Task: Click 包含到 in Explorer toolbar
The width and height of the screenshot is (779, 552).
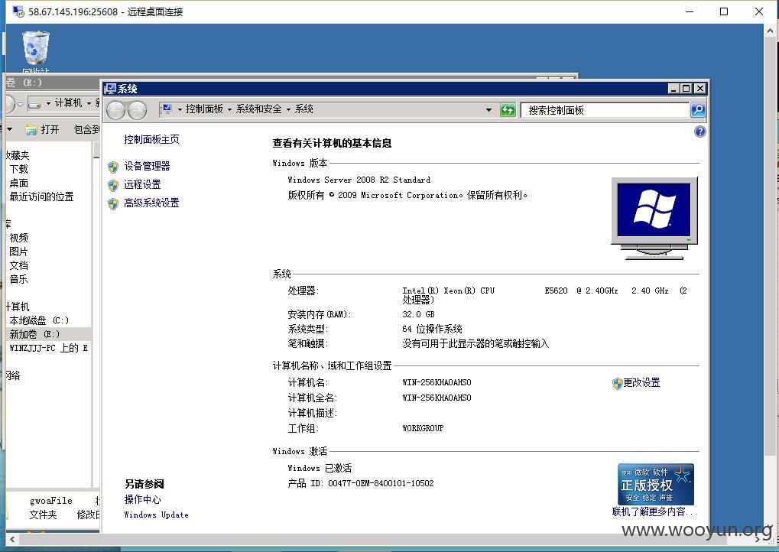Action: pos(87,130)
